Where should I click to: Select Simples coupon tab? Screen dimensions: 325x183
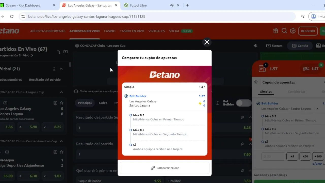266,92
